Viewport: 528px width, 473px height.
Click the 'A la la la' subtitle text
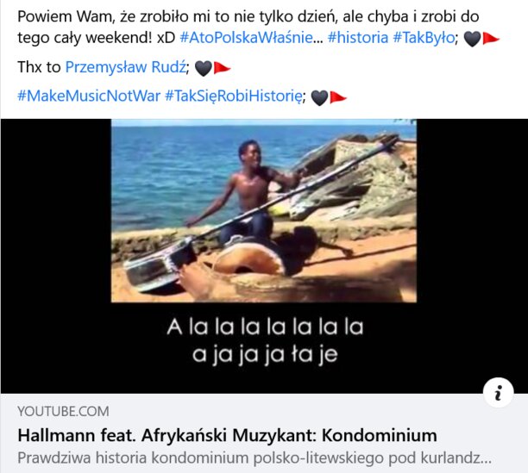click(266, 327)
